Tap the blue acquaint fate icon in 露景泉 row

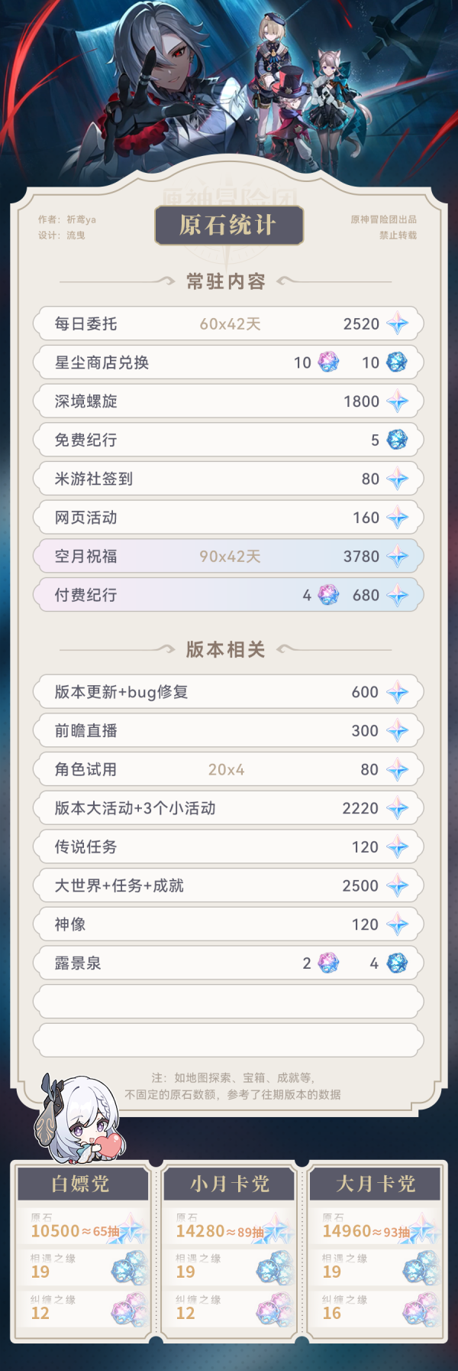(x=397, y=963)
